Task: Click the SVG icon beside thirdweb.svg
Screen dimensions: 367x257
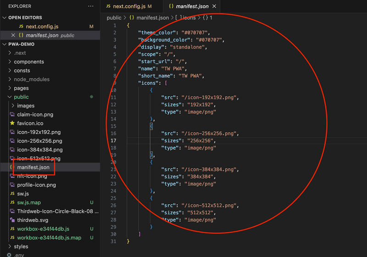Action: [x=12, y=220]
